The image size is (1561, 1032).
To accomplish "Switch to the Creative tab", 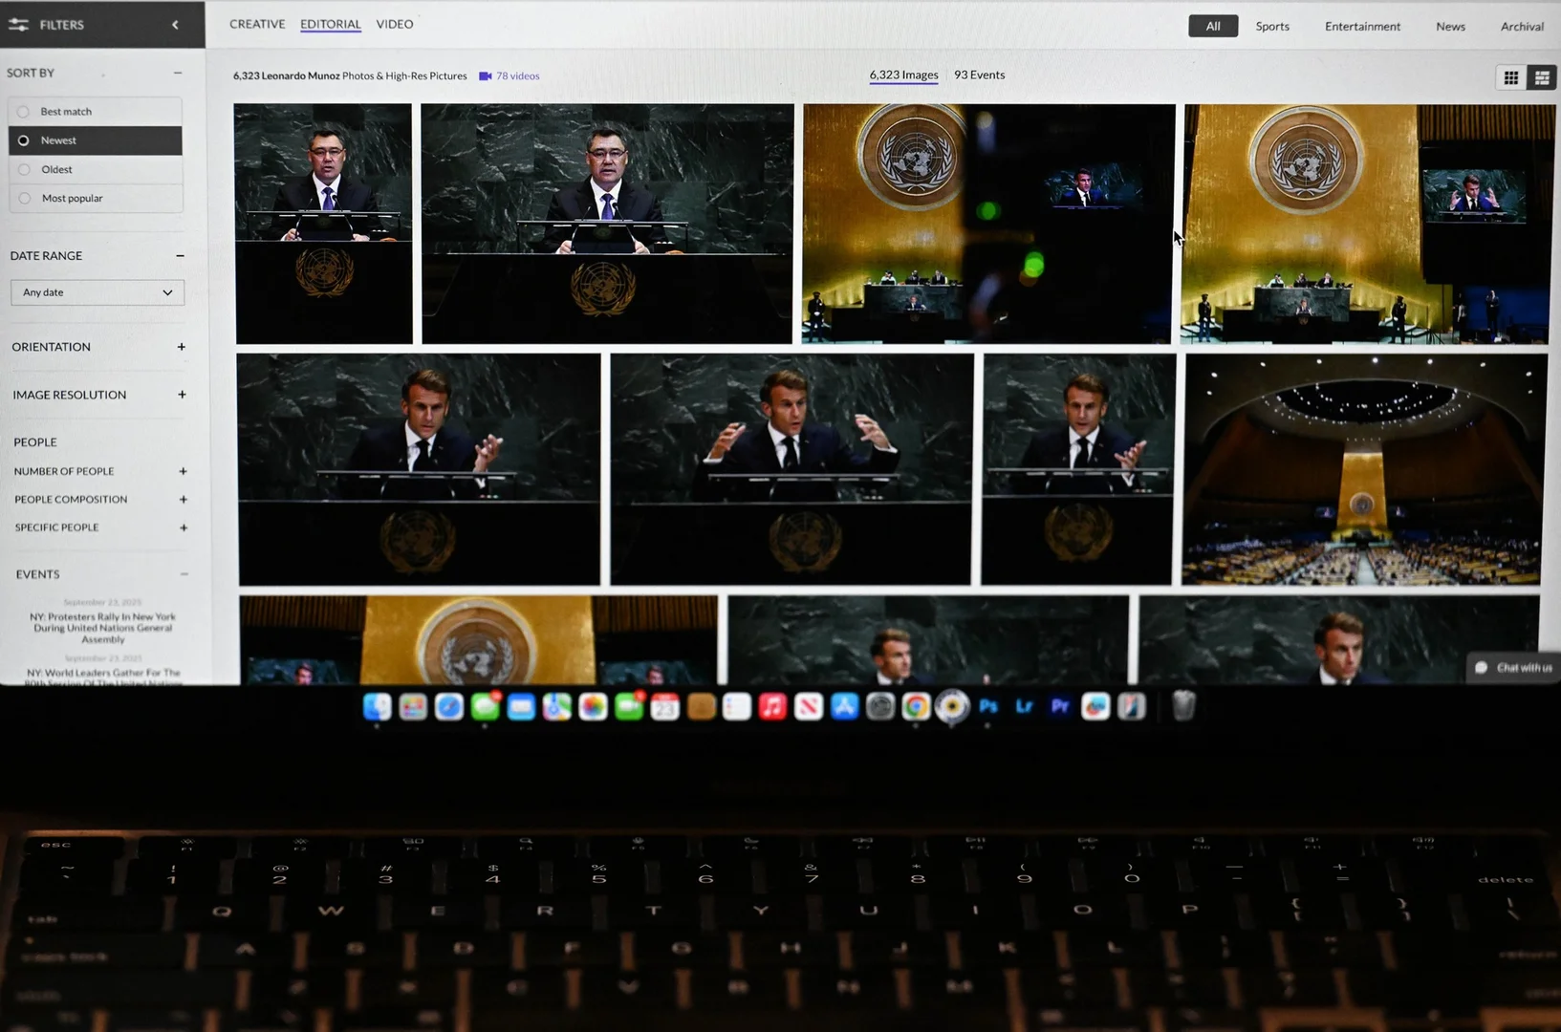I will click(x=257, y=24).
